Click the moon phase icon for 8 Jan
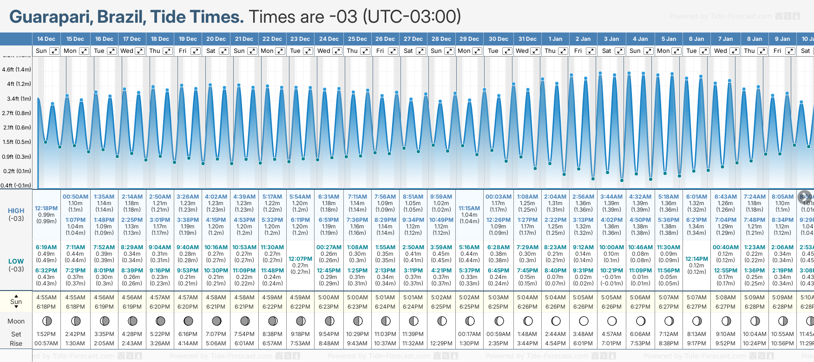 click(x=755, y=321)
